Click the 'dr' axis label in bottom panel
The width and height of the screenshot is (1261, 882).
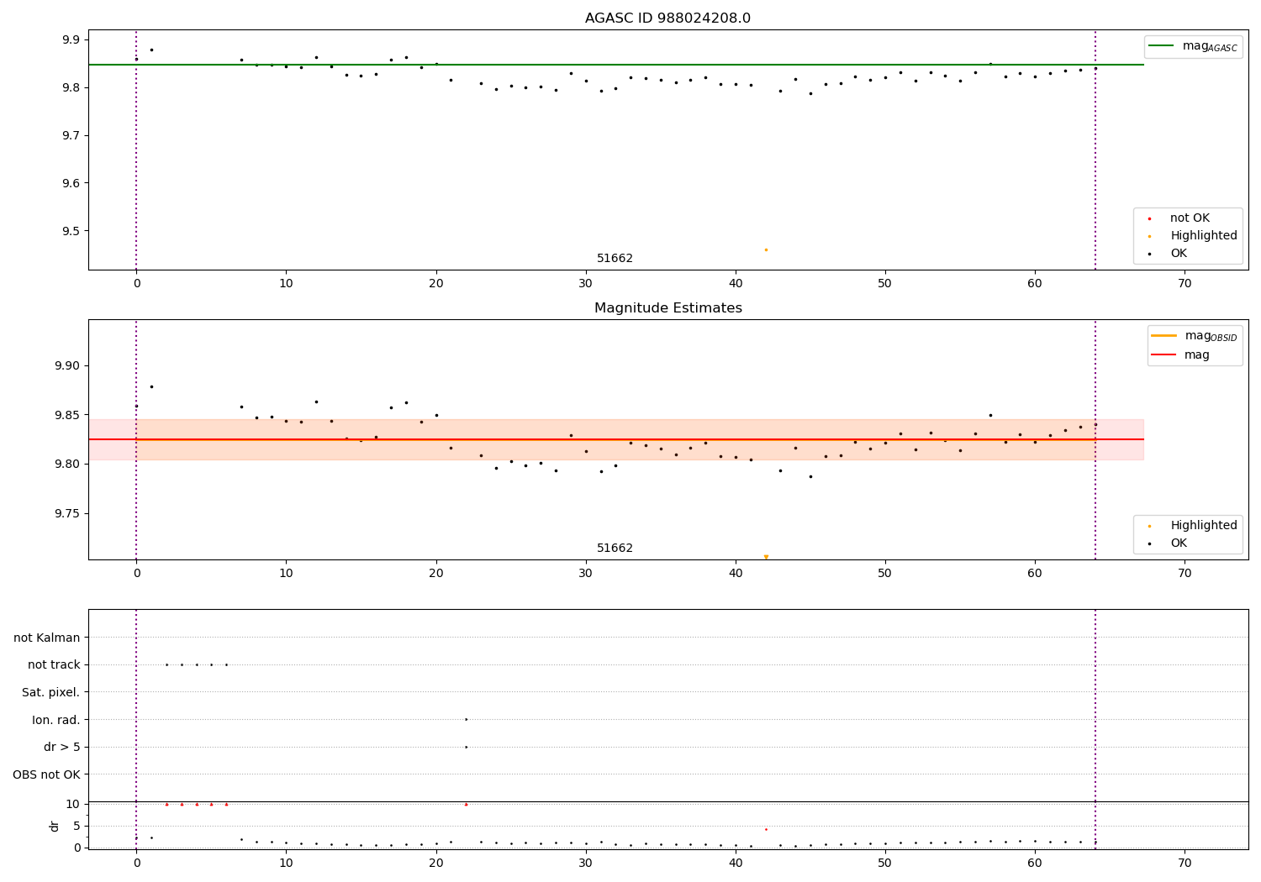[55, 826]
